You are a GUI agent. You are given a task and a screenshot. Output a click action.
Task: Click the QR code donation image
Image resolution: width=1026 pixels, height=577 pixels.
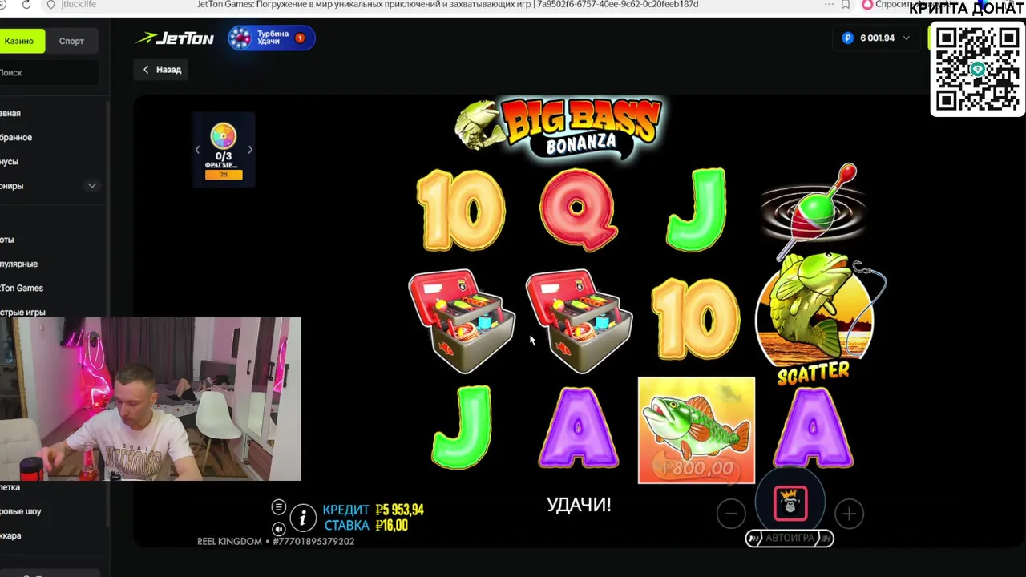pos(977,69)
